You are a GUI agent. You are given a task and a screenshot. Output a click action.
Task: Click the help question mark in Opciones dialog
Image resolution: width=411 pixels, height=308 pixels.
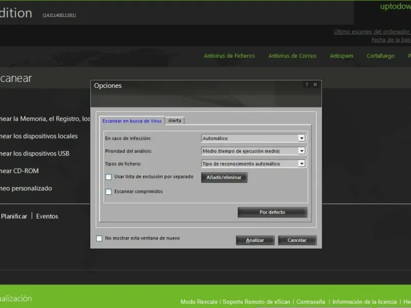pyautogui.click(x=307, y=85)
